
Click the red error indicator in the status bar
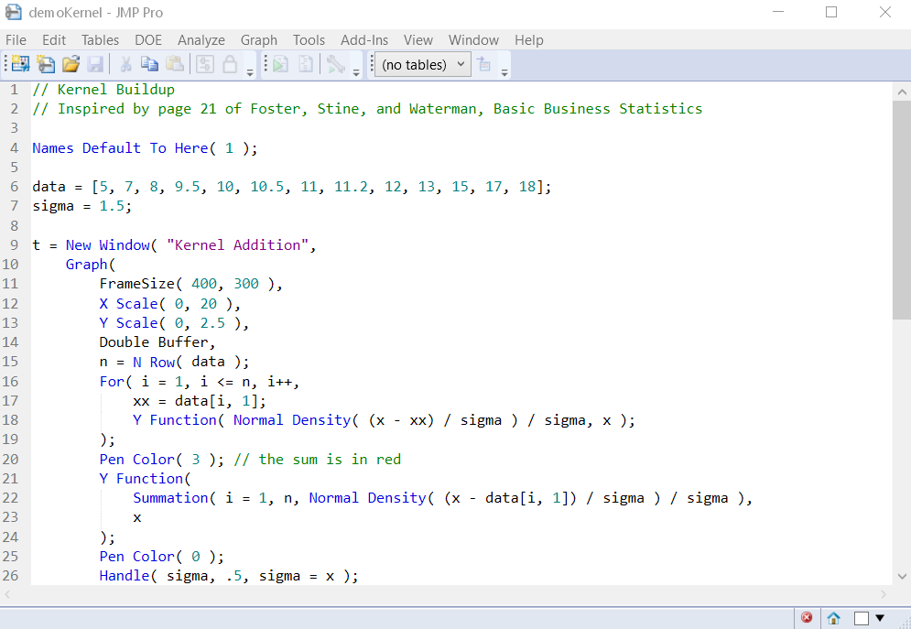coord(807,617)
